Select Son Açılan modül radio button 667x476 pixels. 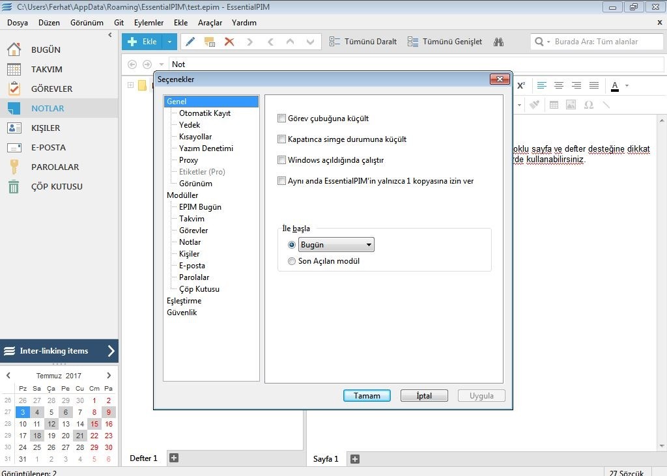(x=292, y=261)
